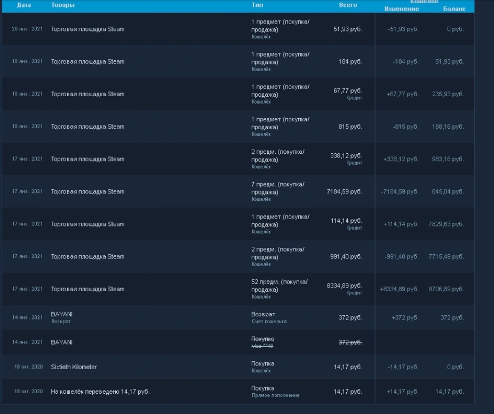The width and height of the screenshot is (494, 414).
Task: Click the 983,16 руб. balance value
Action: 448,159
